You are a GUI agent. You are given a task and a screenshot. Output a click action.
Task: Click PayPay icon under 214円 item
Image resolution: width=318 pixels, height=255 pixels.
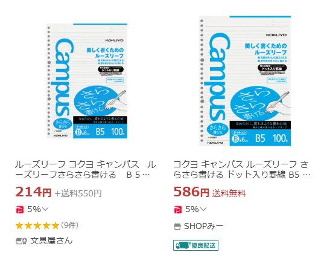20,210
